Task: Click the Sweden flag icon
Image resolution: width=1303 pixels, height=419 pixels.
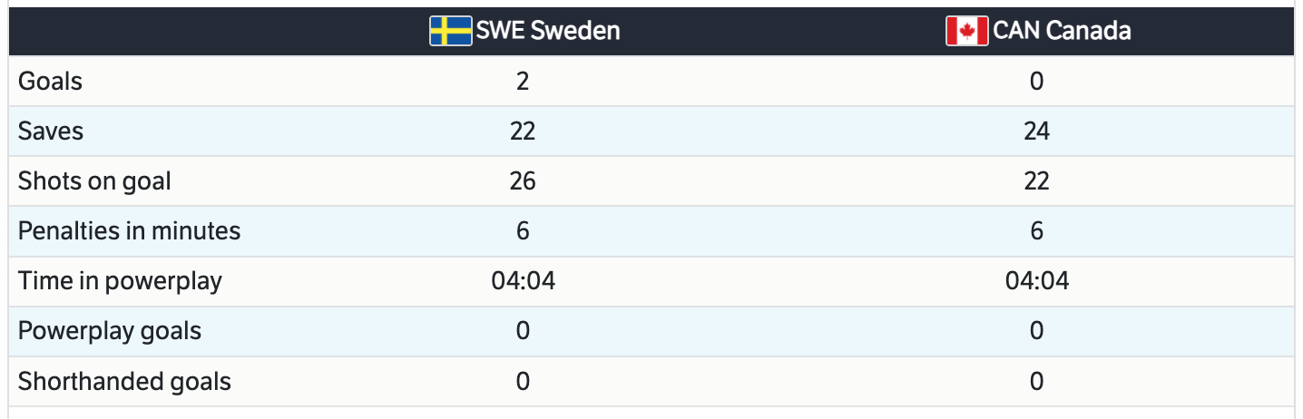Action: (x=450, y=31)
